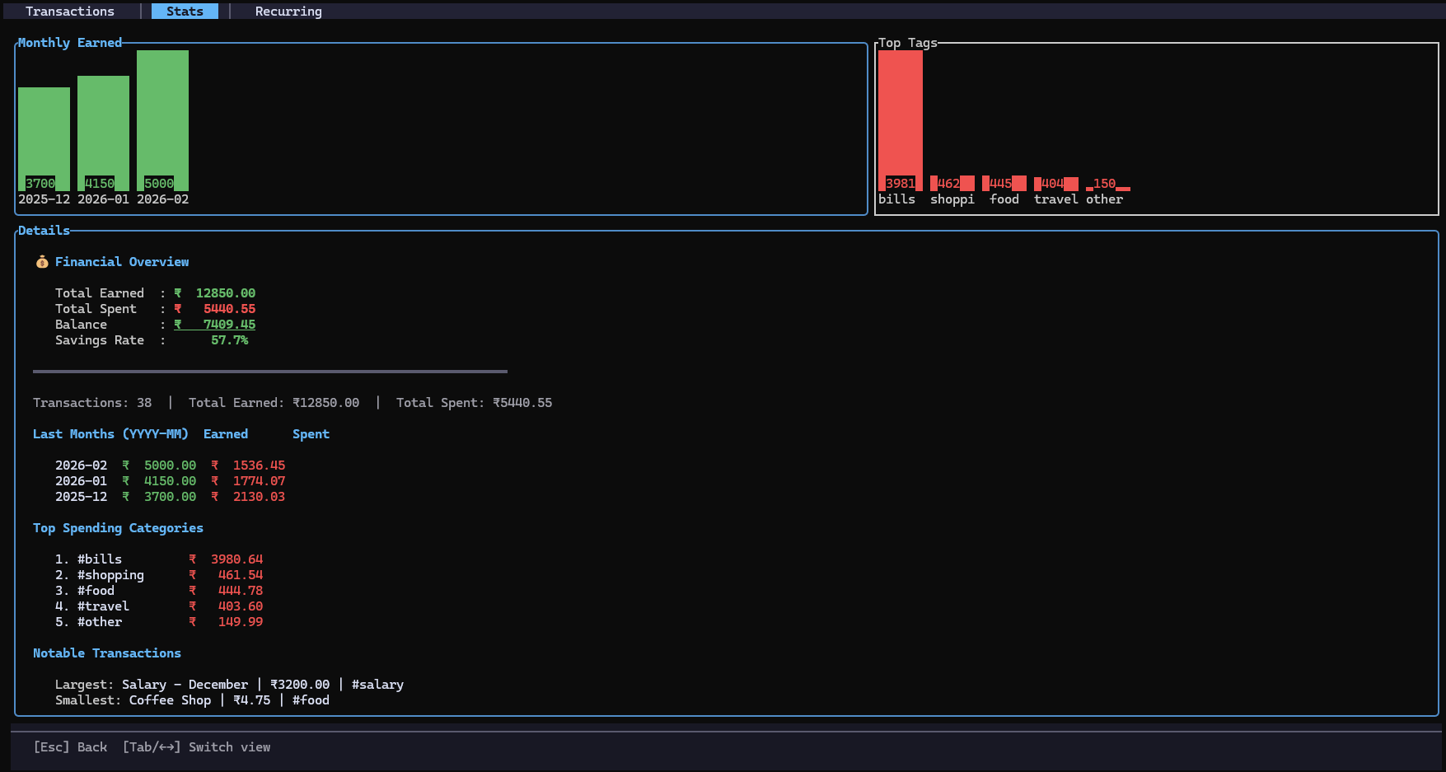Click the Top Tags panel title
1446x772 pixels.
908,43
